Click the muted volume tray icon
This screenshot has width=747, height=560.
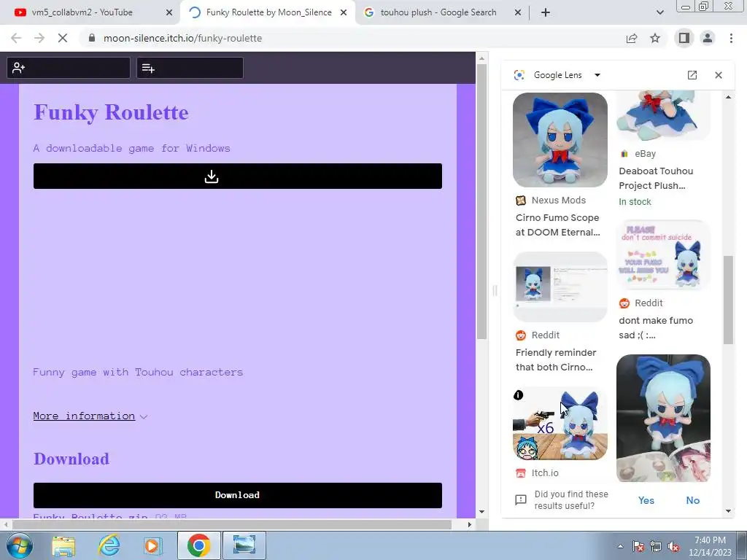tap(674, 546)
